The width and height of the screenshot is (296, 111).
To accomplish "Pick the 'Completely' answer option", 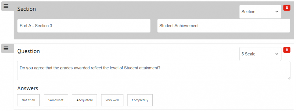I will tap(140, 100).
